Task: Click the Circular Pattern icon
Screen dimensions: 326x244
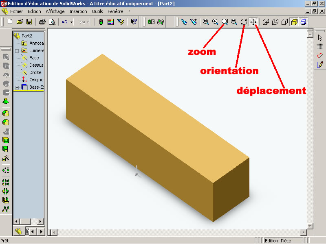Action: (x=6, y=191)
